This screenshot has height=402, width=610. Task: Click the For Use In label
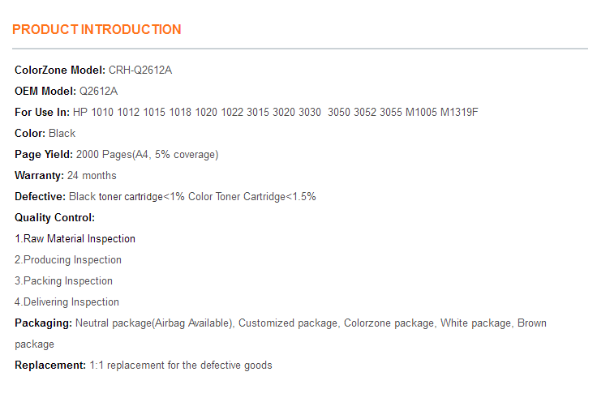[42, 113]
